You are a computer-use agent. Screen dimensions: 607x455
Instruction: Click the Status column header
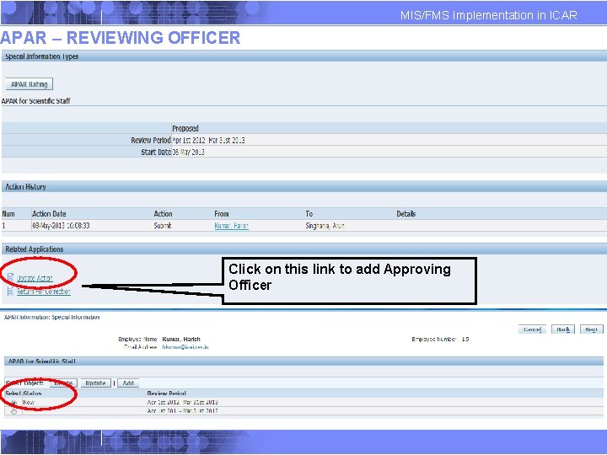32,393
